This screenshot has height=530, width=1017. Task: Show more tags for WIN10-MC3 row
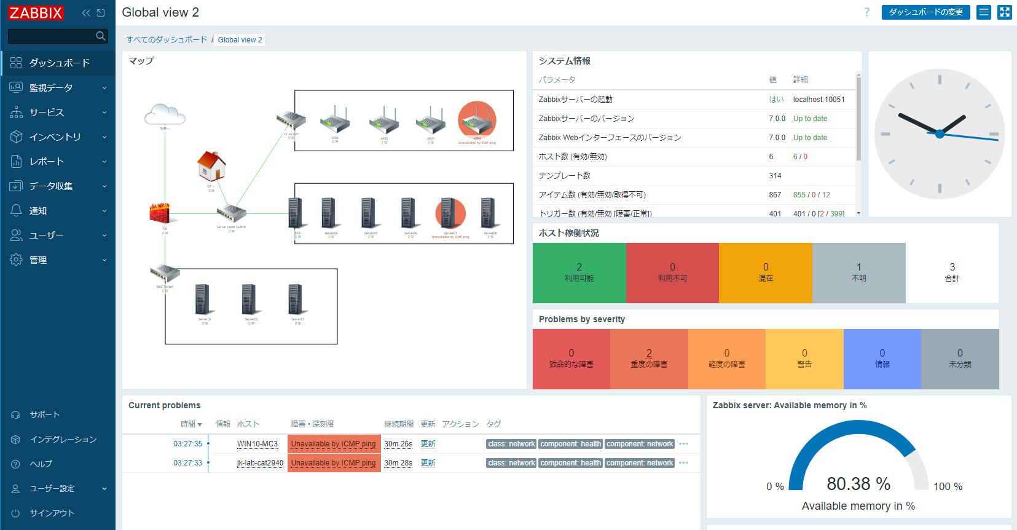[684, 444]
